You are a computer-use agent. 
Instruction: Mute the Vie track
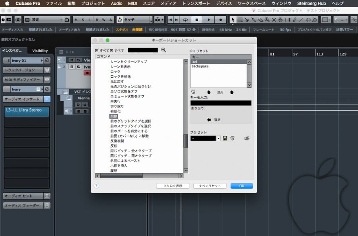point(72,60)
